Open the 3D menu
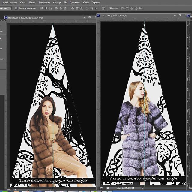 (65, 3)
